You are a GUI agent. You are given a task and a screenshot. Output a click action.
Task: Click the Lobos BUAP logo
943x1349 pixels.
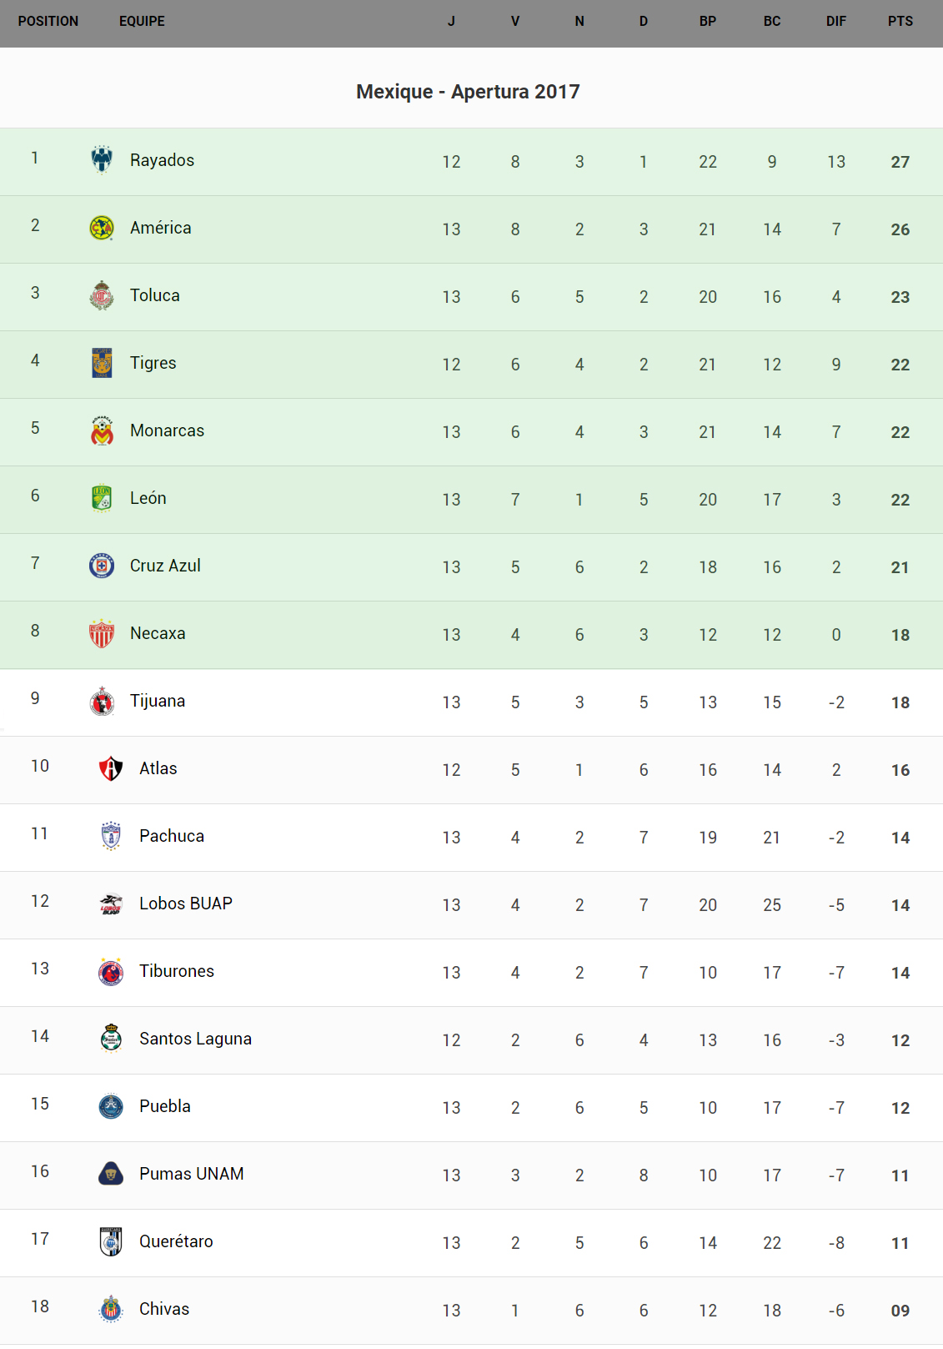(111, 904)
